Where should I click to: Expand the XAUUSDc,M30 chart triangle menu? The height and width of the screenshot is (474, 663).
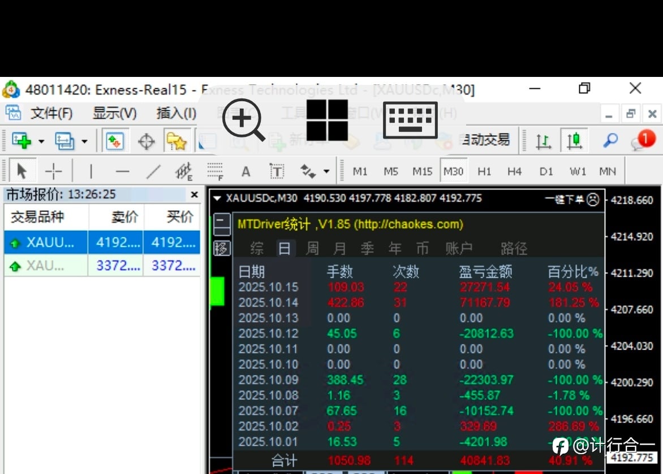point(217,199)
